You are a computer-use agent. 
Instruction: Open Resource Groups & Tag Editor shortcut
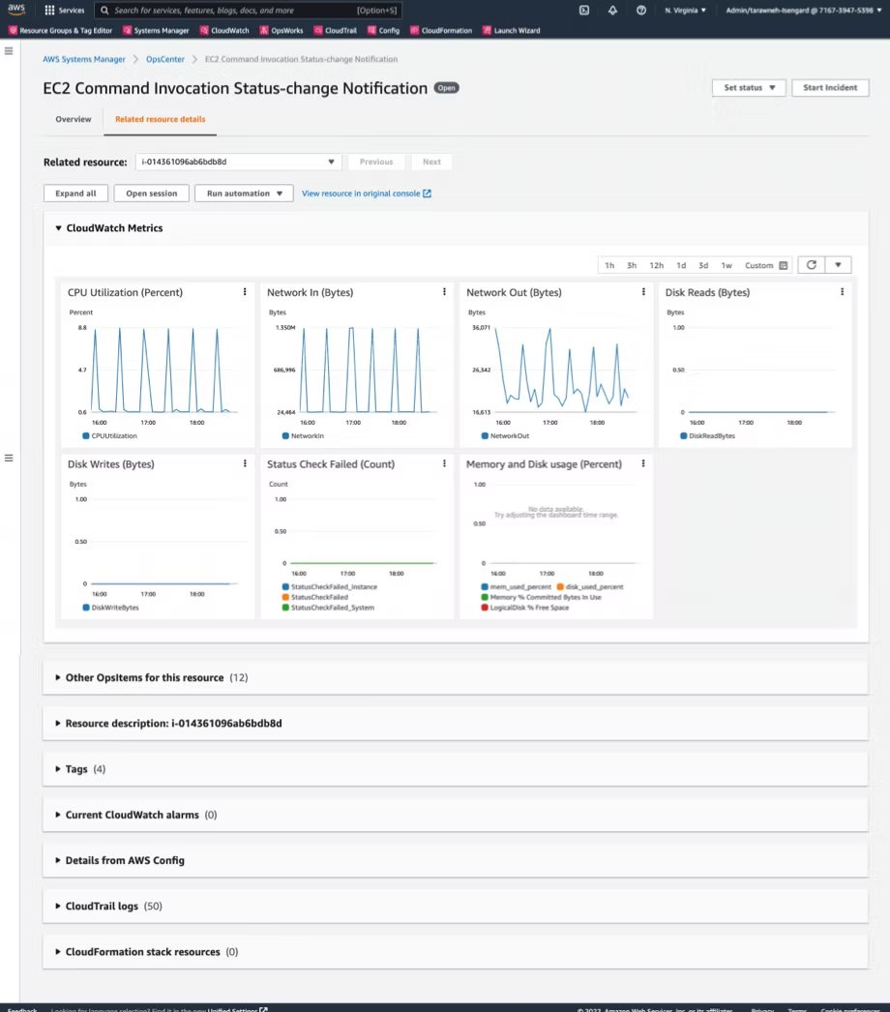[60, 30]
